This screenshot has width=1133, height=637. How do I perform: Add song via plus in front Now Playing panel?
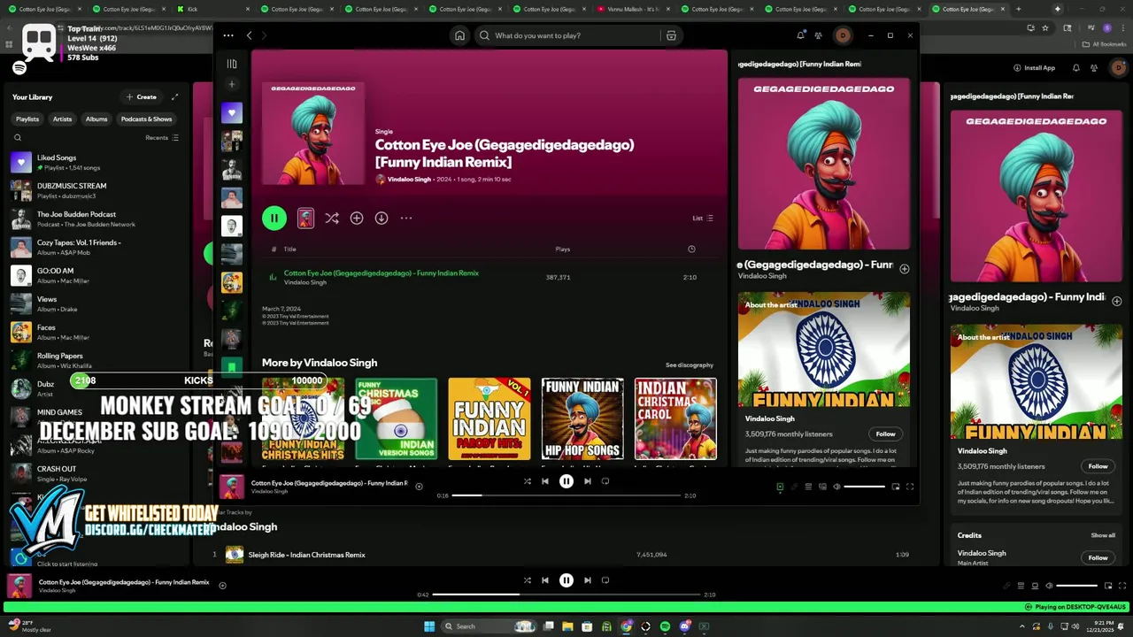[x=904, y=269]
